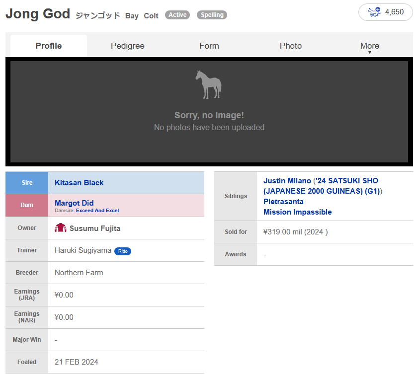Click the owner's red racing silks icon
The height and width of the screenshot is (375, 419).
coord(61,228)
